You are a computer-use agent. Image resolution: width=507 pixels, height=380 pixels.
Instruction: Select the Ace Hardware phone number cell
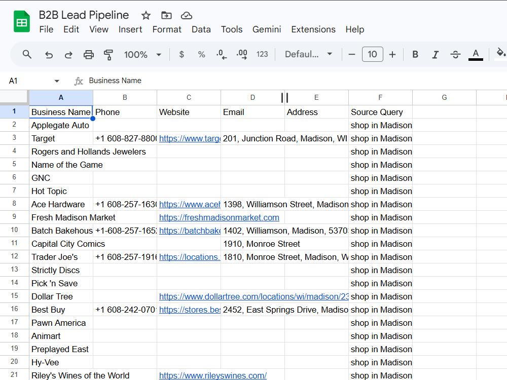(x=125, y=204)
